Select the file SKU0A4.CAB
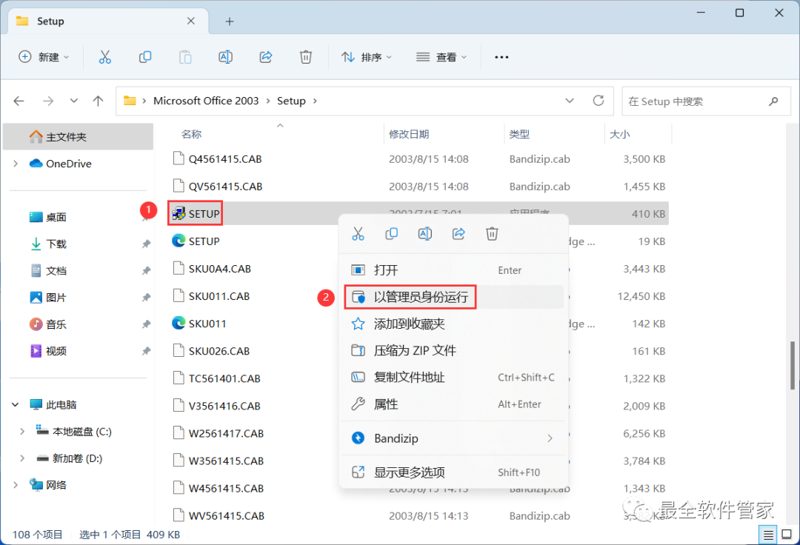 [219, 269]
